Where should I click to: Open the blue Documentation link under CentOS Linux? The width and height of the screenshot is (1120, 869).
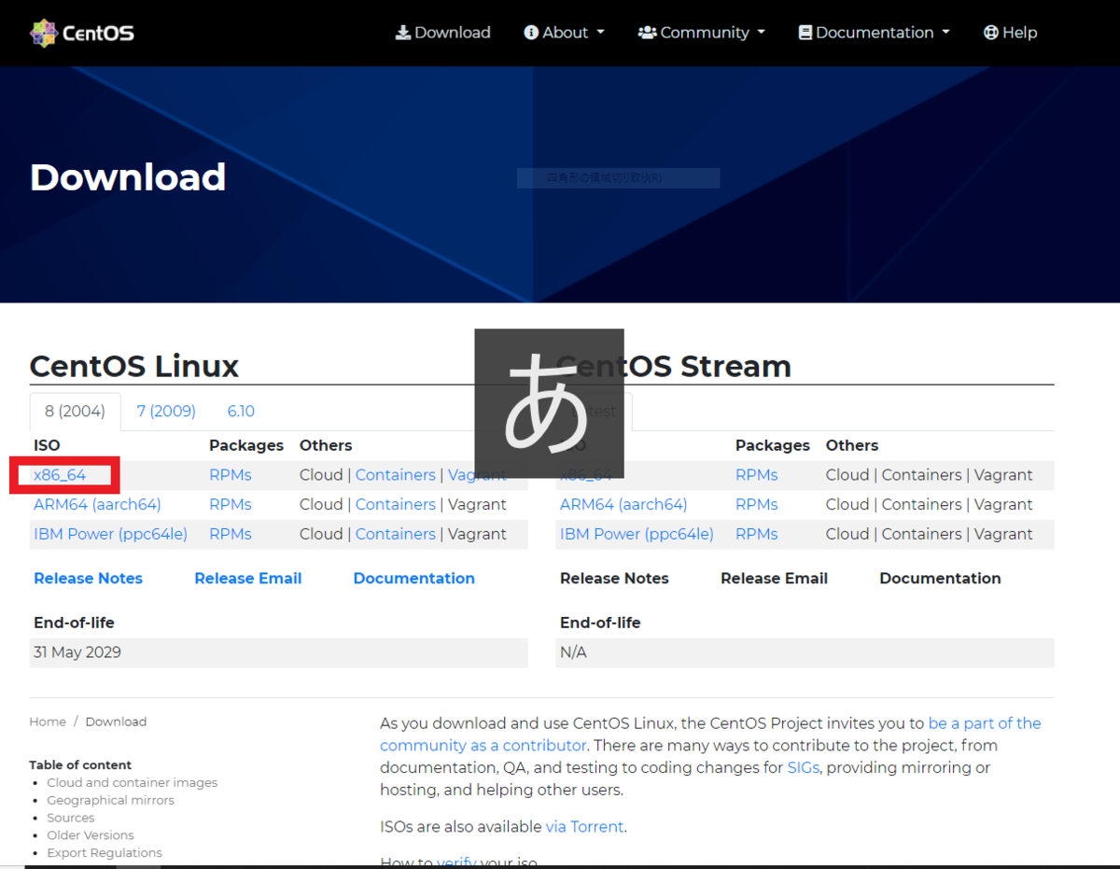(414, 579)
